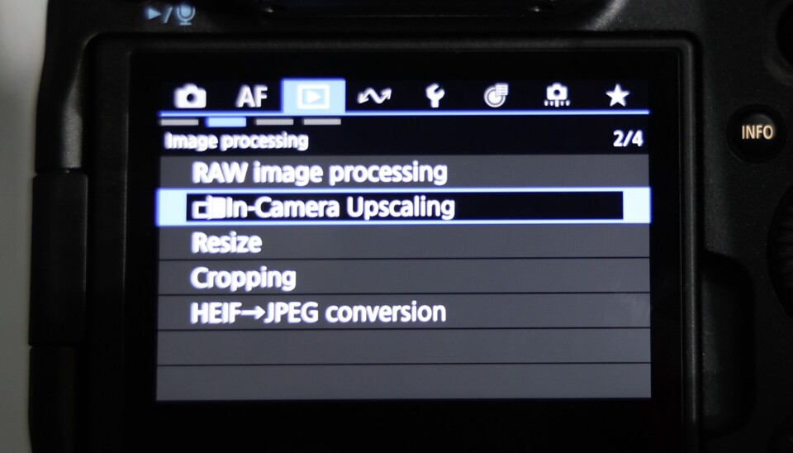The image size is (793, 453).
Task: Tap the 2/4 page number indicator
Action: point(628,138)
